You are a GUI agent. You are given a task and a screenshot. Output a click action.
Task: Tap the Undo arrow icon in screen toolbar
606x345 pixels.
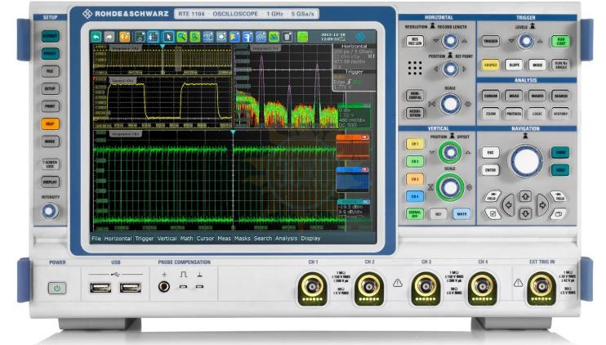pos(96,37)
